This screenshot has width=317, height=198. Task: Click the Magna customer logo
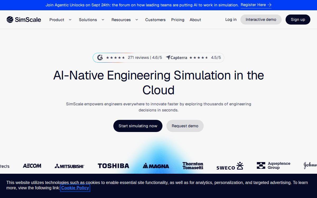156,166
